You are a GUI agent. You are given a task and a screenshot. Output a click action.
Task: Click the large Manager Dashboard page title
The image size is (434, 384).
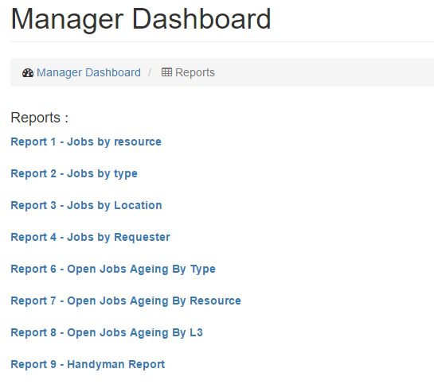tap(141, 19)
